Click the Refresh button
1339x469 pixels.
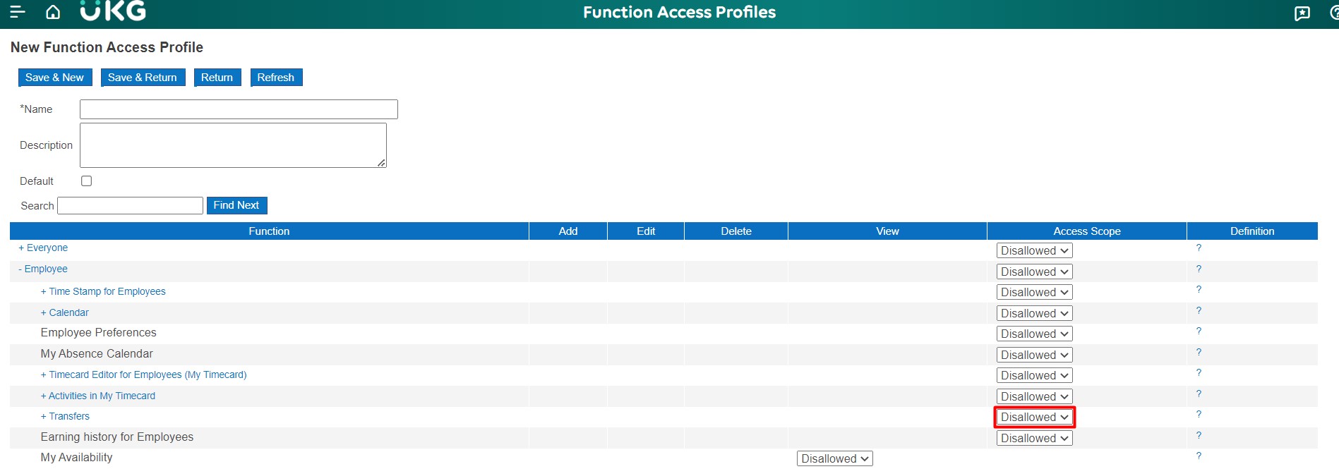tap(275, 78)
